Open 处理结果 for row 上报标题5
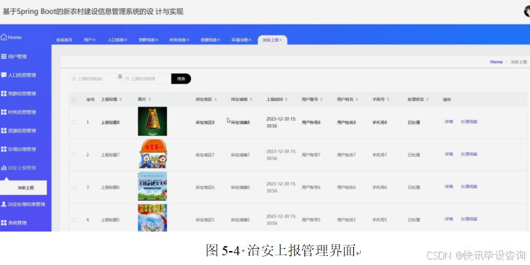 click(469, 219)
